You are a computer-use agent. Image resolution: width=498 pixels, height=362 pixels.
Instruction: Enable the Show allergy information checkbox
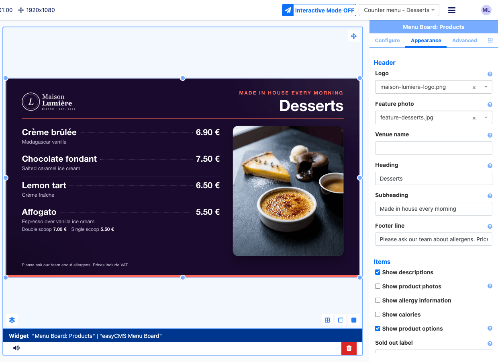[x=378, y=300]
